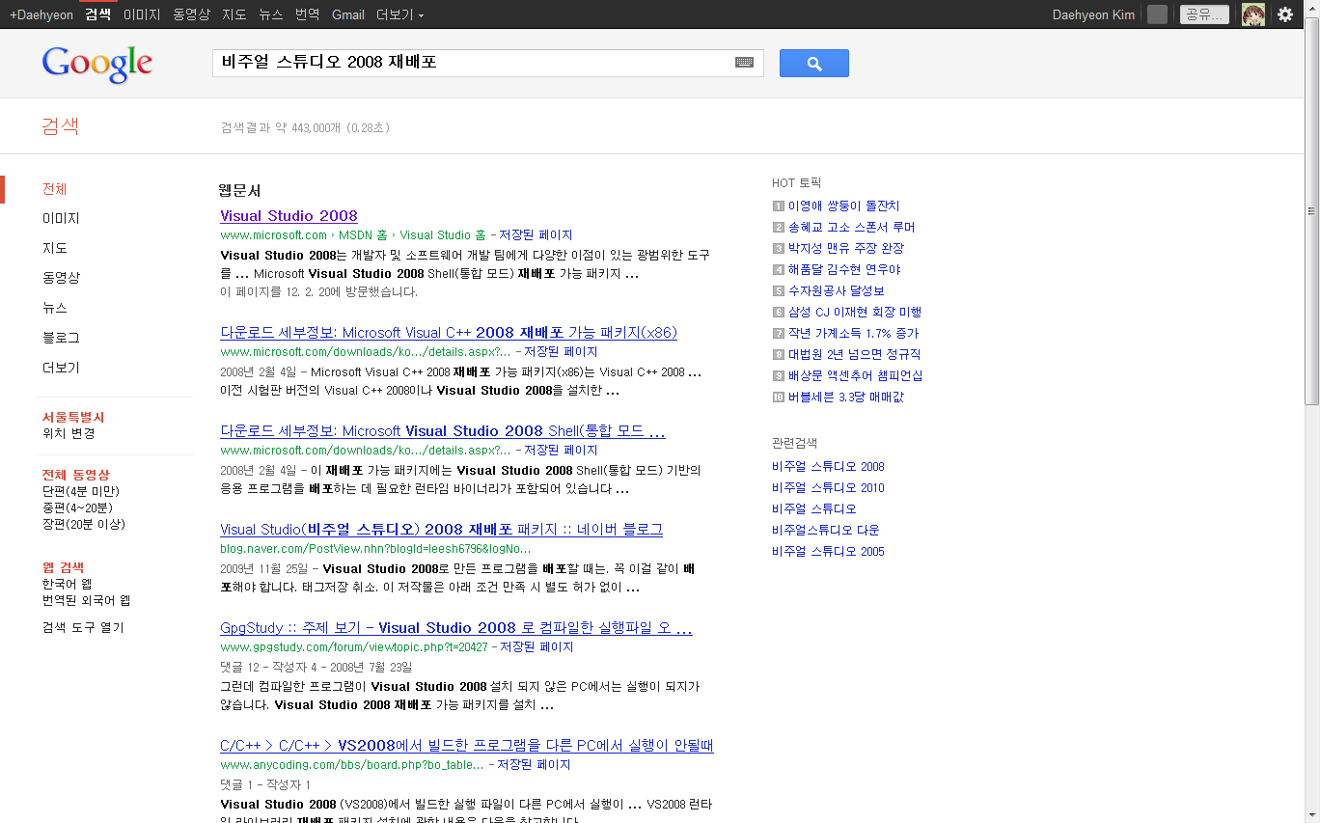Open hot topic 배상문 액센추어 챔피언십
The image size is (1320, 823).
pos(855,375)
